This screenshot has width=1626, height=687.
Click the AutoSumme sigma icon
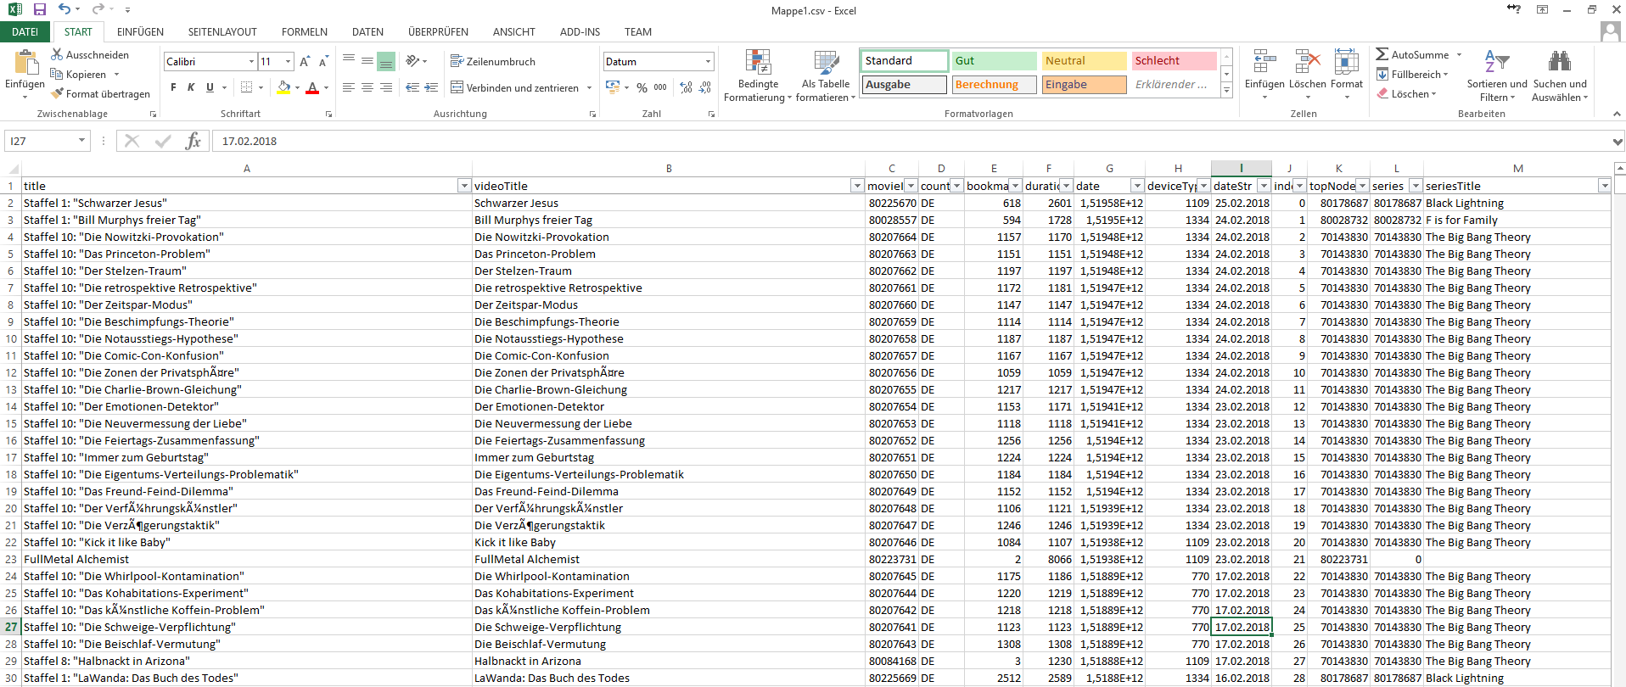coord(1382,54)
